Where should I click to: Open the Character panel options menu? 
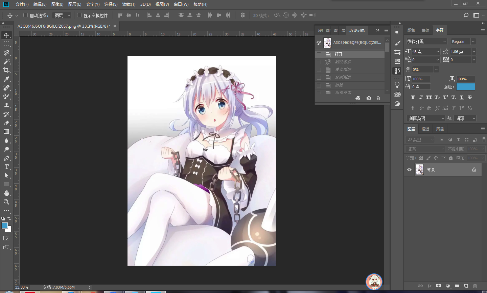483,30
